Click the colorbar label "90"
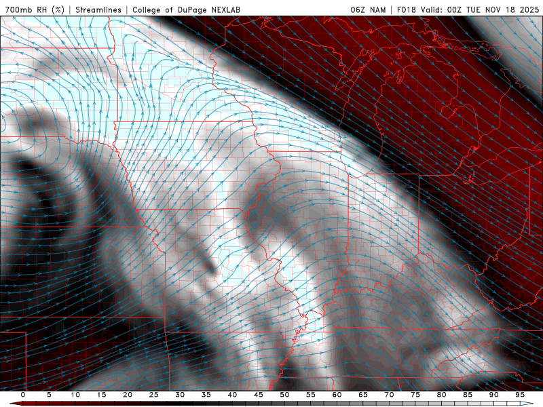This screenshot has height=407, width=543. pyautogui.click(x=493, y=395)
